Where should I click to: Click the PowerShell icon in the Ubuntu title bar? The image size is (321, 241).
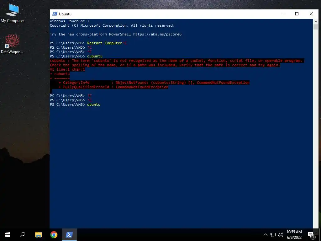point(55,14)
